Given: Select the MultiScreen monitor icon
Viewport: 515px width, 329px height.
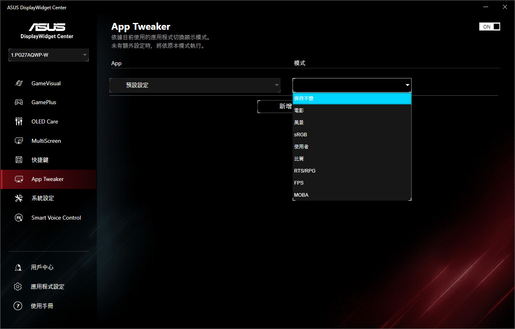Looking at the screenshot, I should tap(19, 141).
